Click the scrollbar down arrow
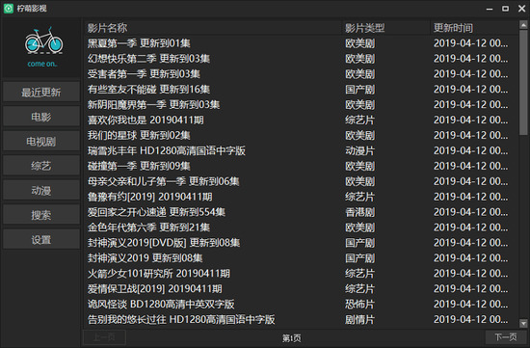Viewport: 530px width, 348px height. click(523, 323)
